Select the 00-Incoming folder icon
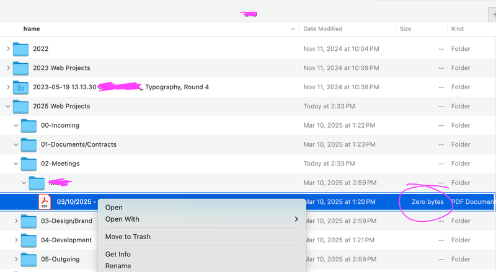The image size is (496, 272). click(29, 126)
